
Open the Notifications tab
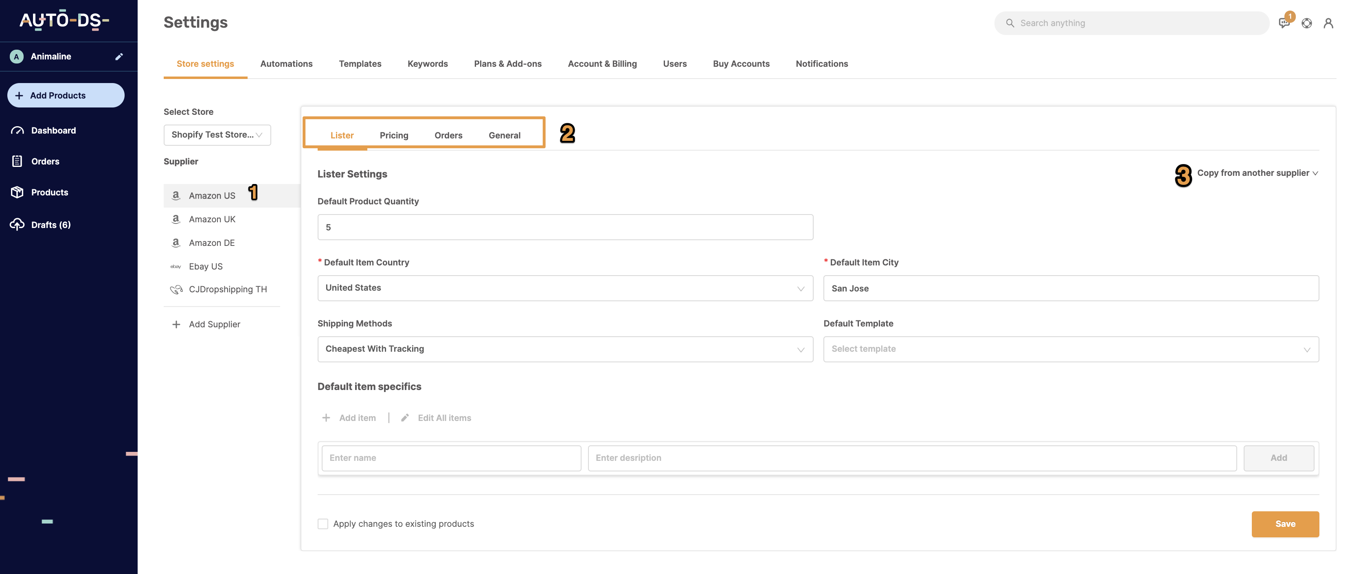point(821,64)
